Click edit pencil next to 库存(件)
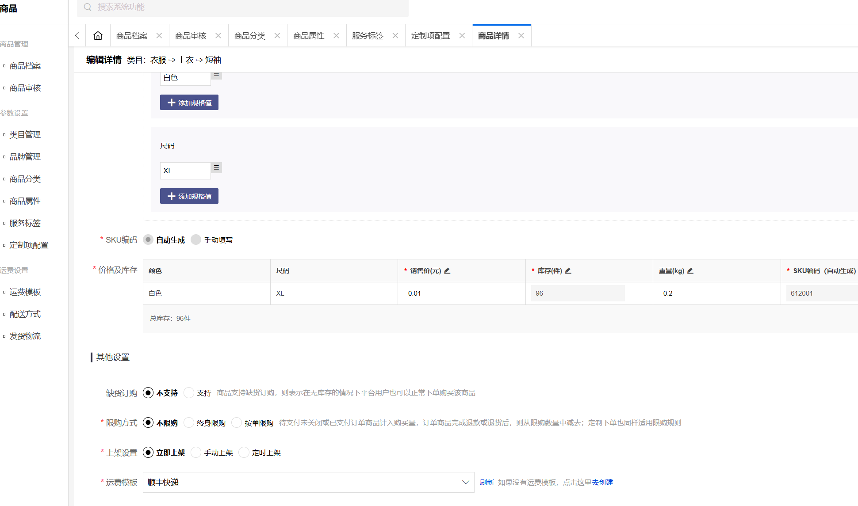 [x=568, y=271]
